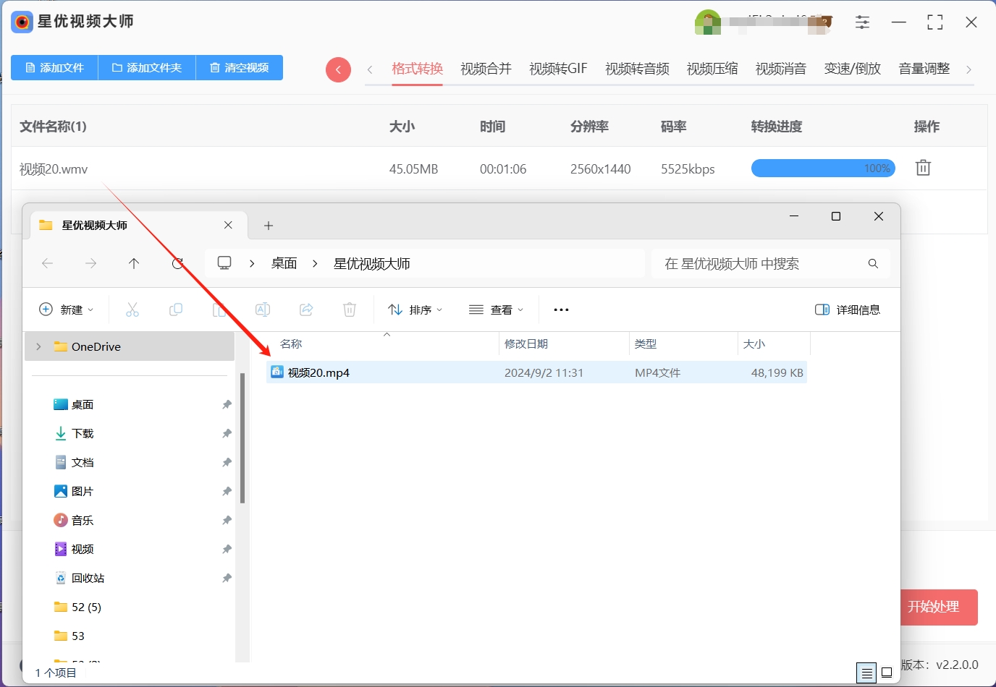Click the delete icon in Explorer toolbar

tap(350, 310)
